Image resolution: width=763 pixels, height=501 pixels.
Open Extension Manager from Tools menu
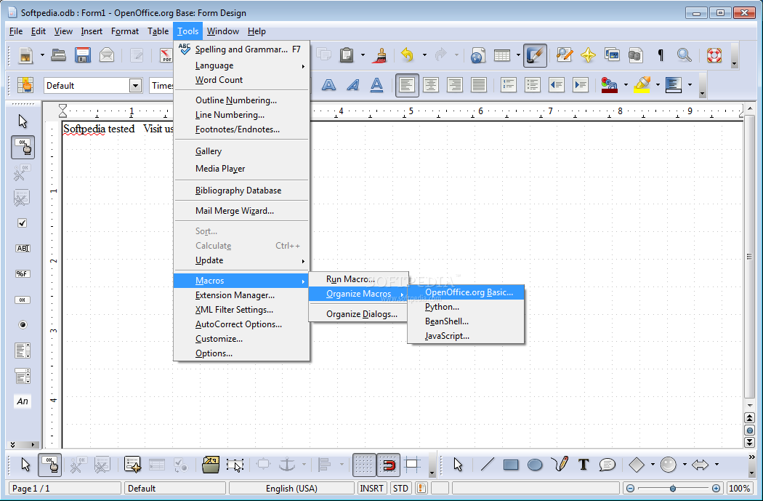tap(242, 295)
